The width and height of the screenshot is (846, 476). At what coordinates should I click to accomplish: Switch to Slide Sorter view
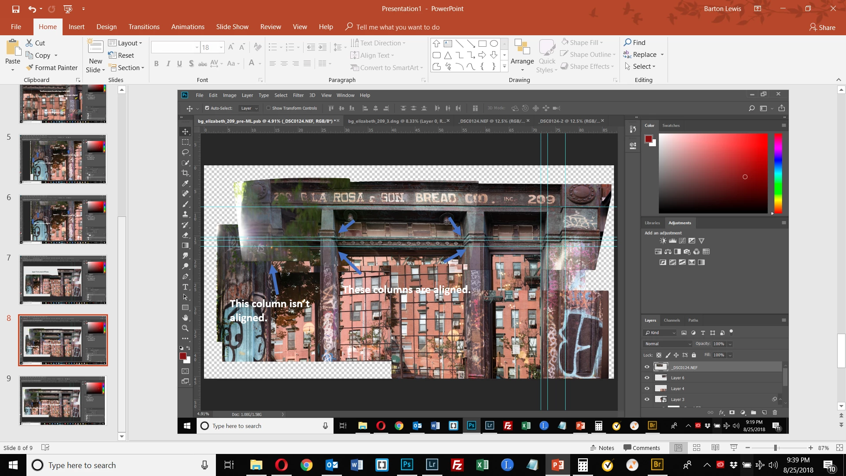[697, 448]
